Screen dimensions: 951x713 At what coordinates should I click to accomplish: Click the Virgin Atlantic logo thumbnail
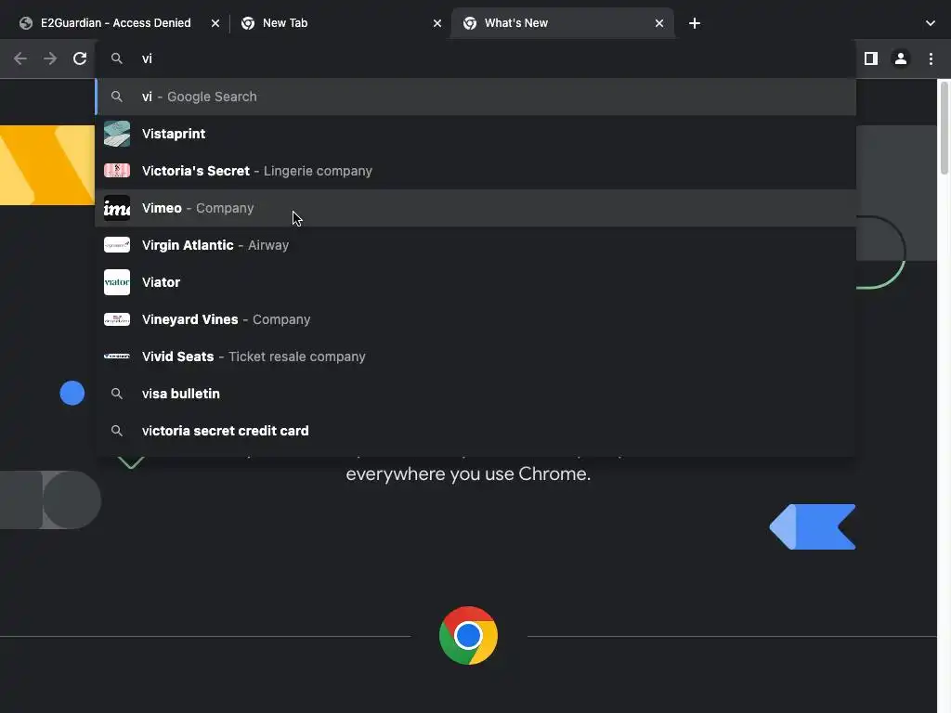(117, 245)
